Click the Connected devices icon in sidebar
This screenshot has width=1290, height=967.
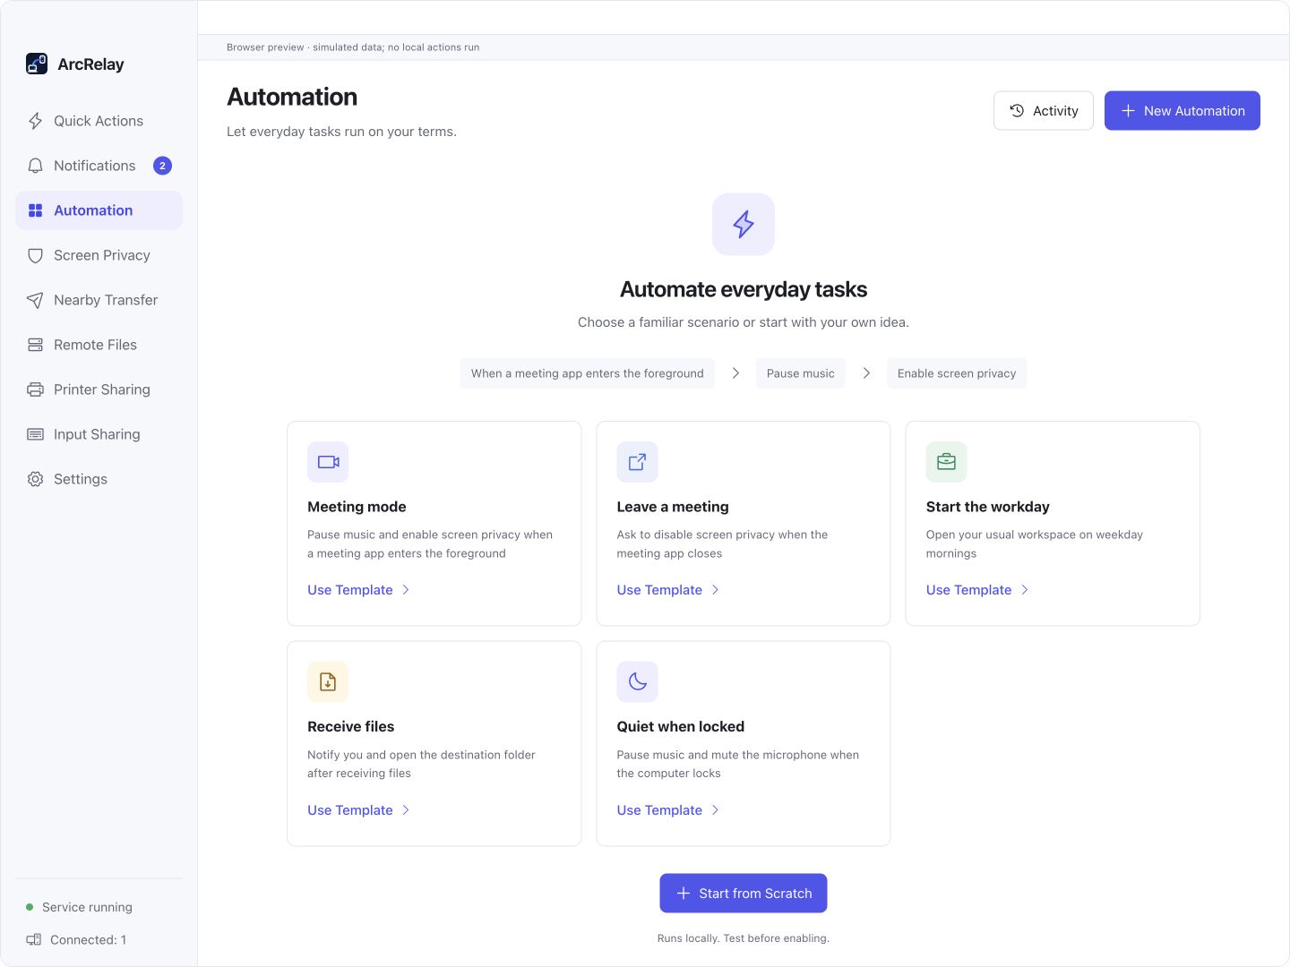point(34,939)
